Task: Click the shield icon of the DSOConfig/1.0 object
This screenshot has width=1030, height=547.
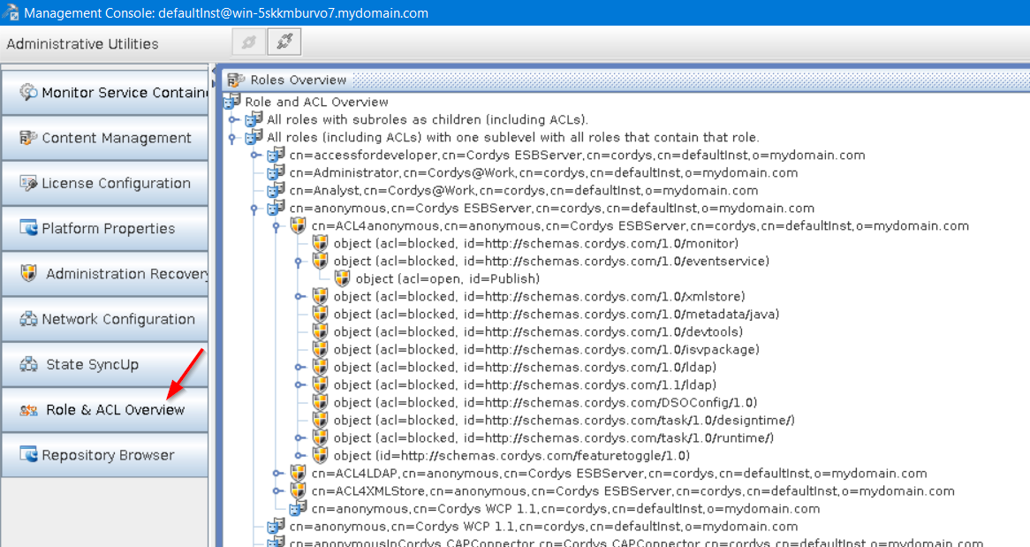Action: click(x=320, y=402)
